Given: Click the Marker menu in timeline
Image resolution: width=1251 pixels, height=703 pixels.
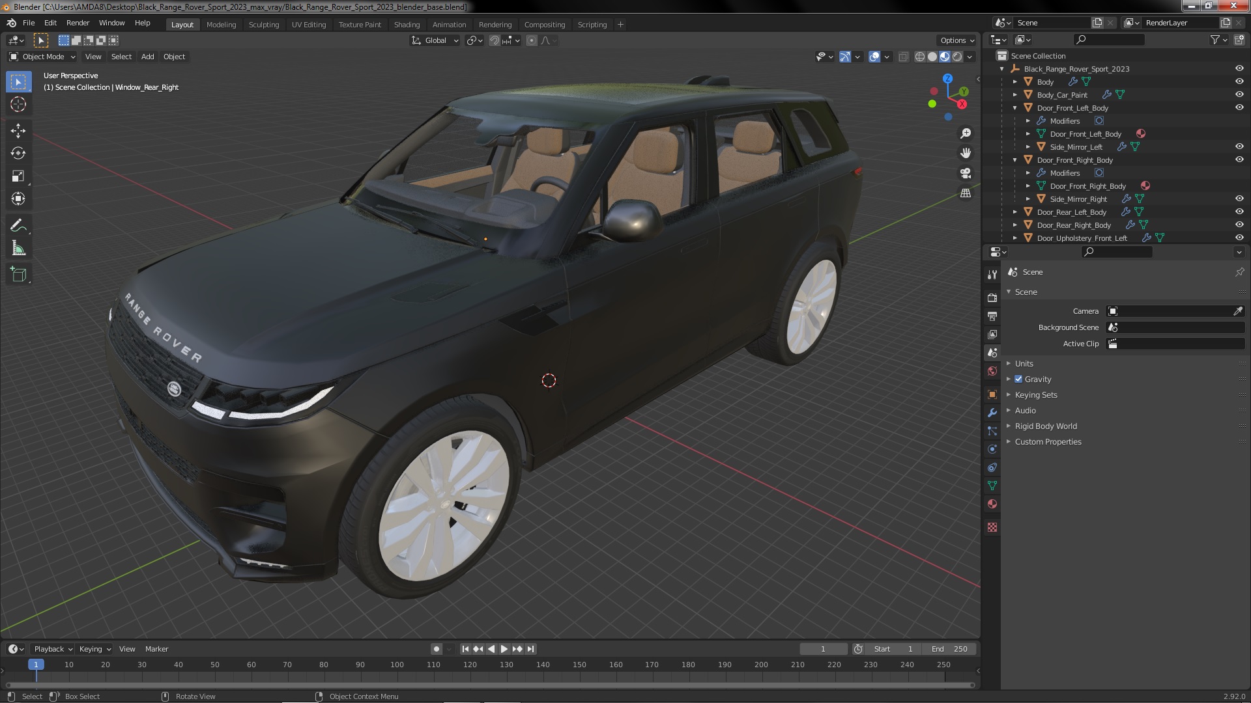Looking at the screenshot, I should pos(156,648).
